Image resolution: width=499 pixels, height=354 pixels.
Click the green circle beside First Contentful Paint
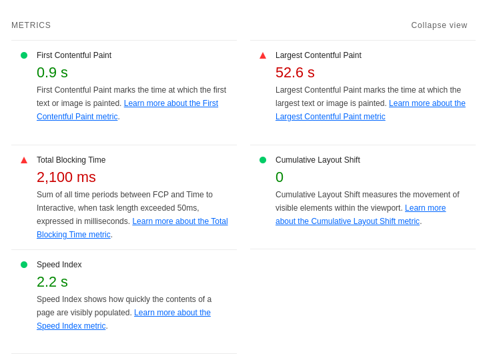coord(24,55)
